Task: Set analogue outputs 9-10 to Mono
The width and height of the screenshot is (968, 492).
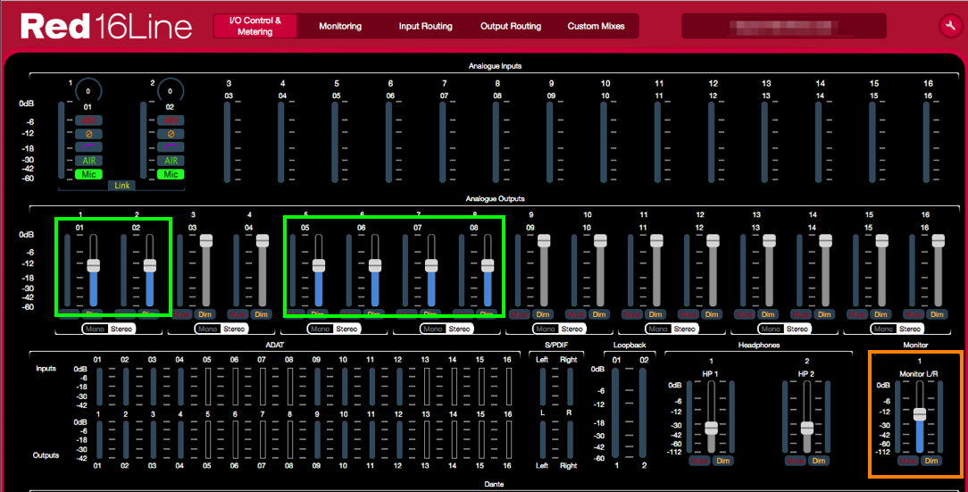Action: point(545,329)
